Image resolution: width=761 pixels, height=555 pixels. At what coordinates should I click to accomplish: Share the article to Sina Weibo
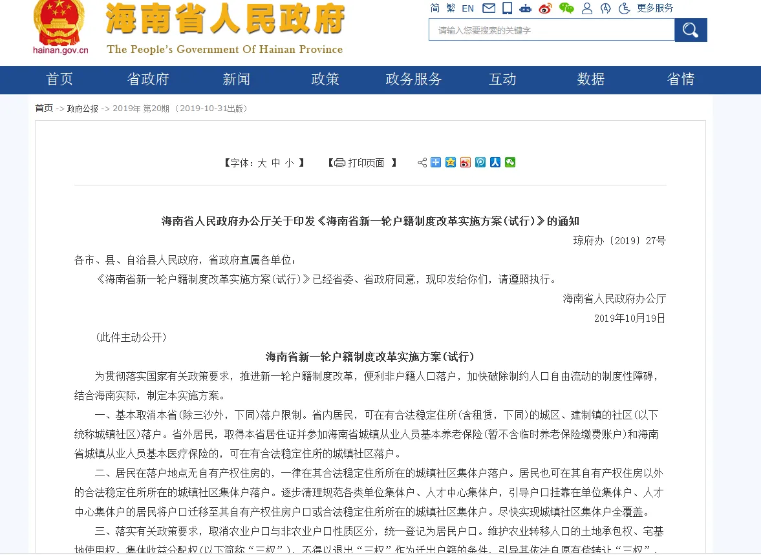(466, 162)
